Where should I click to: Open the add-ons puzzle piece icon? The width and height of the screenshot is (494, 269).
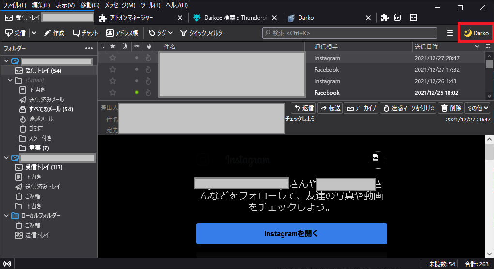coord(385,17)
